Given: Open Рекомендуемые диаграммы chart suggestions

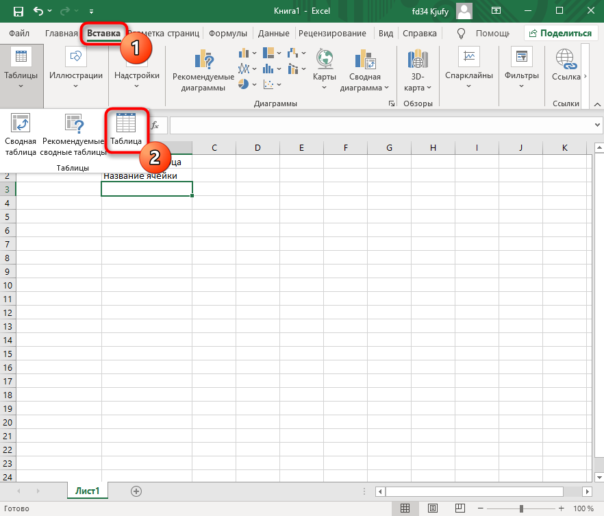Looking at the screenshot, I should point(203,71).
